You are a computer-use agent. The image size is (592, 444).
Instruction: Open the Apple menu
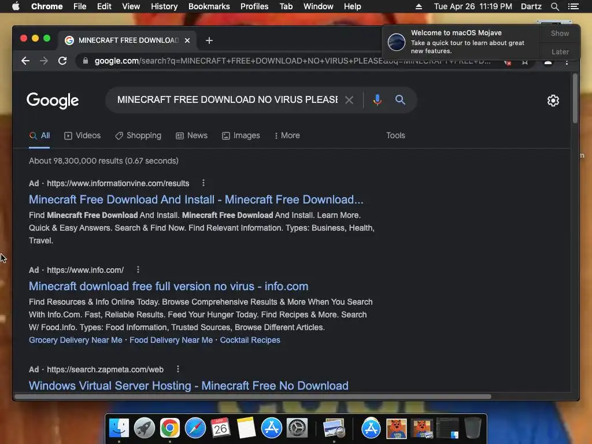click(x=16, y=6)
